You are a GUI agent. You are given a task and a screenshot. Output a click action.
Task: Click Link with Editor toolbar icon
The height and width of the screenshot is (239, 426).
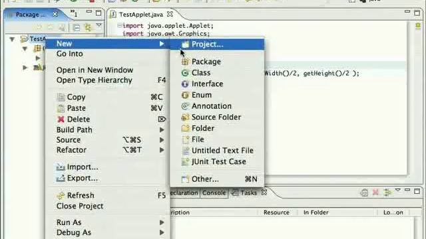tap(88, 27)
